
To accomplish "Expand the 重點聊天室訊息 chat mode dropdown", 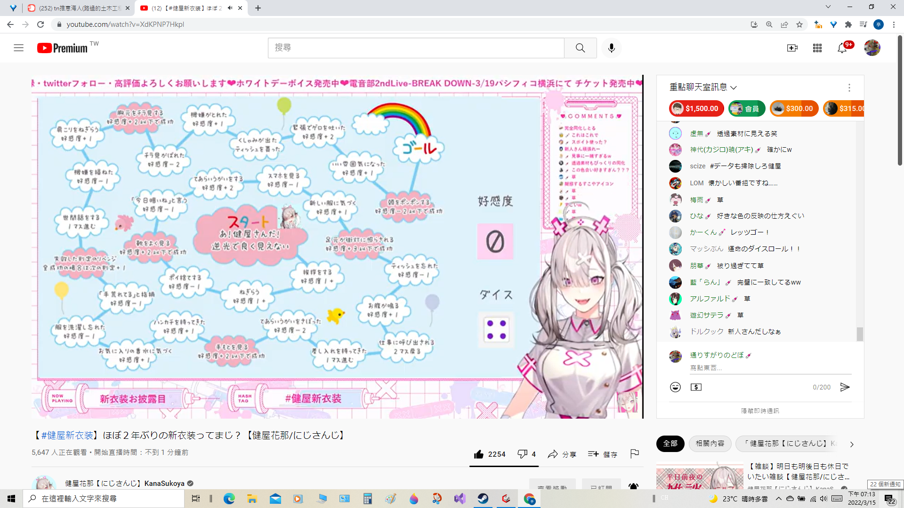I will [703, 87].
